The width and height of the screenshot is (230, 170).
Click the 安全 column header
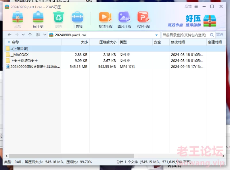point(161,42)
